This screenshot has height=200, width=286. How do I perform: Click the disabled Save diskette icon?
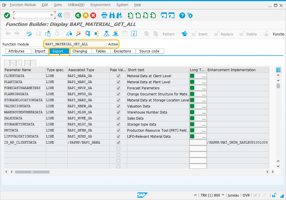pos(67,16)
